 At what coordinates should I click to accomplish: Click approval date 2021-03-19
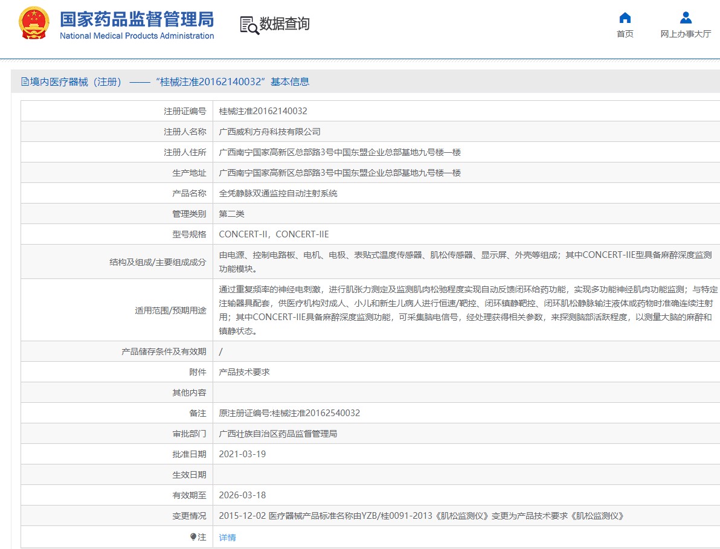[x=242, y=454]
